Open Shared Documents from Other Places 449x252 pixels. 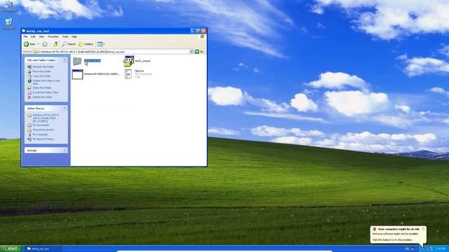(43, 129)
